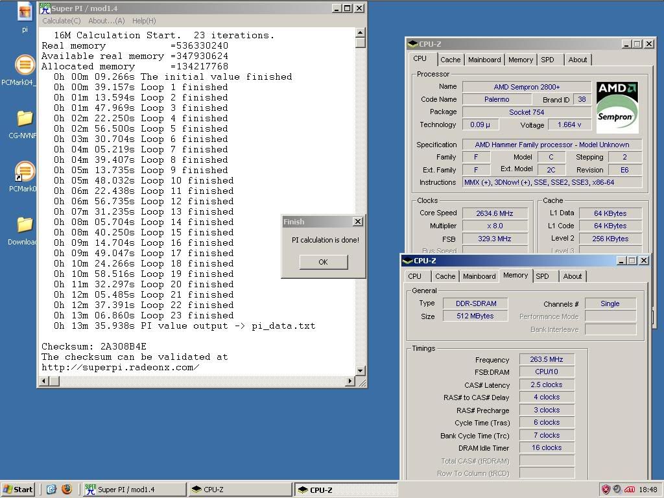The image size is (664, 498).
Task: Open the PCMark04 desktop icon
Action: tap(25, 64)
